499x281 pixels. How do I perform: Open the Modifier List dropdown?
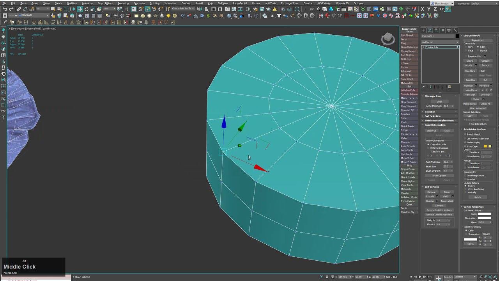click(440, 42)
